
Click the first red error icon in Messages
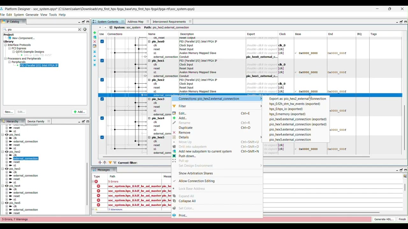(x=98, y=186)
